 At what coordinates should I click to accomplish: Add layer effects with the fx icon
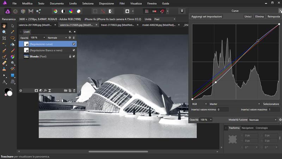(x=45, y=90)
